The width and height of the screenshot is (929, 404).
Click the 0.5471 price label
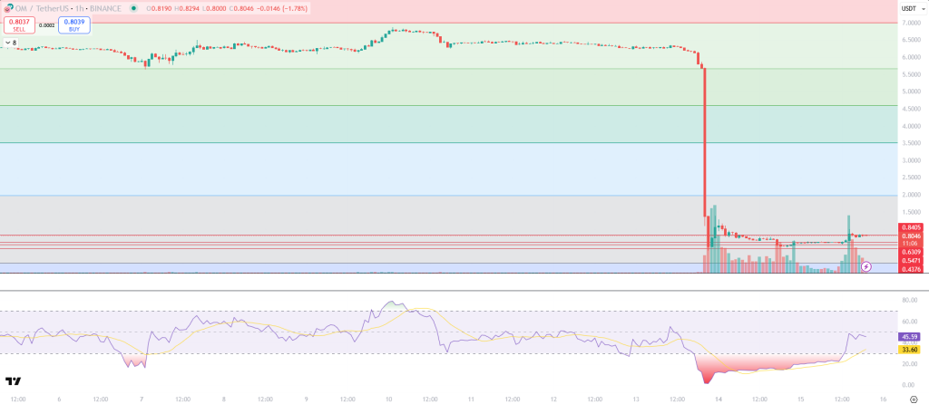click(911, 261)
